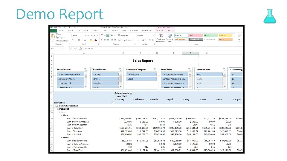Click the Cut scissors icon
The width and height of the screenshot is (287, 161).
[57, 34]
